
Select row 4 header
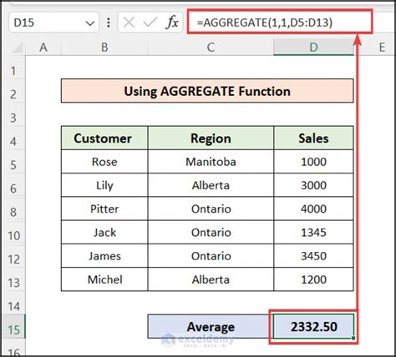[13, 142]
